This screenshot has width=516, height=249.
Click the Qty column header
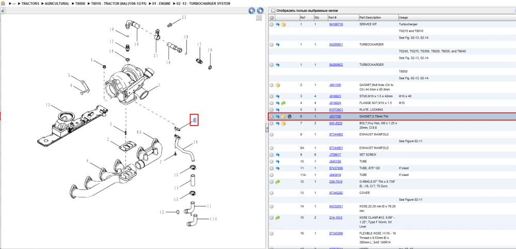(x=320, y=17)
